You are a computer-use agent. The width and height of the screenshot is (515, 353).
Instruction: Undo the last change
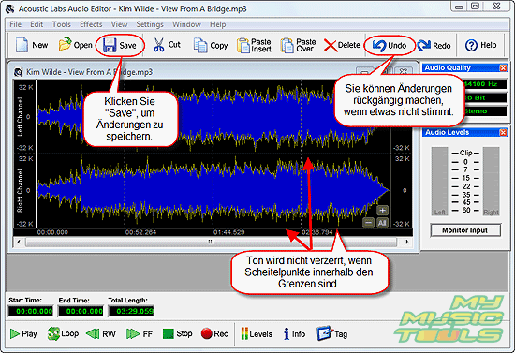(390, 46)
